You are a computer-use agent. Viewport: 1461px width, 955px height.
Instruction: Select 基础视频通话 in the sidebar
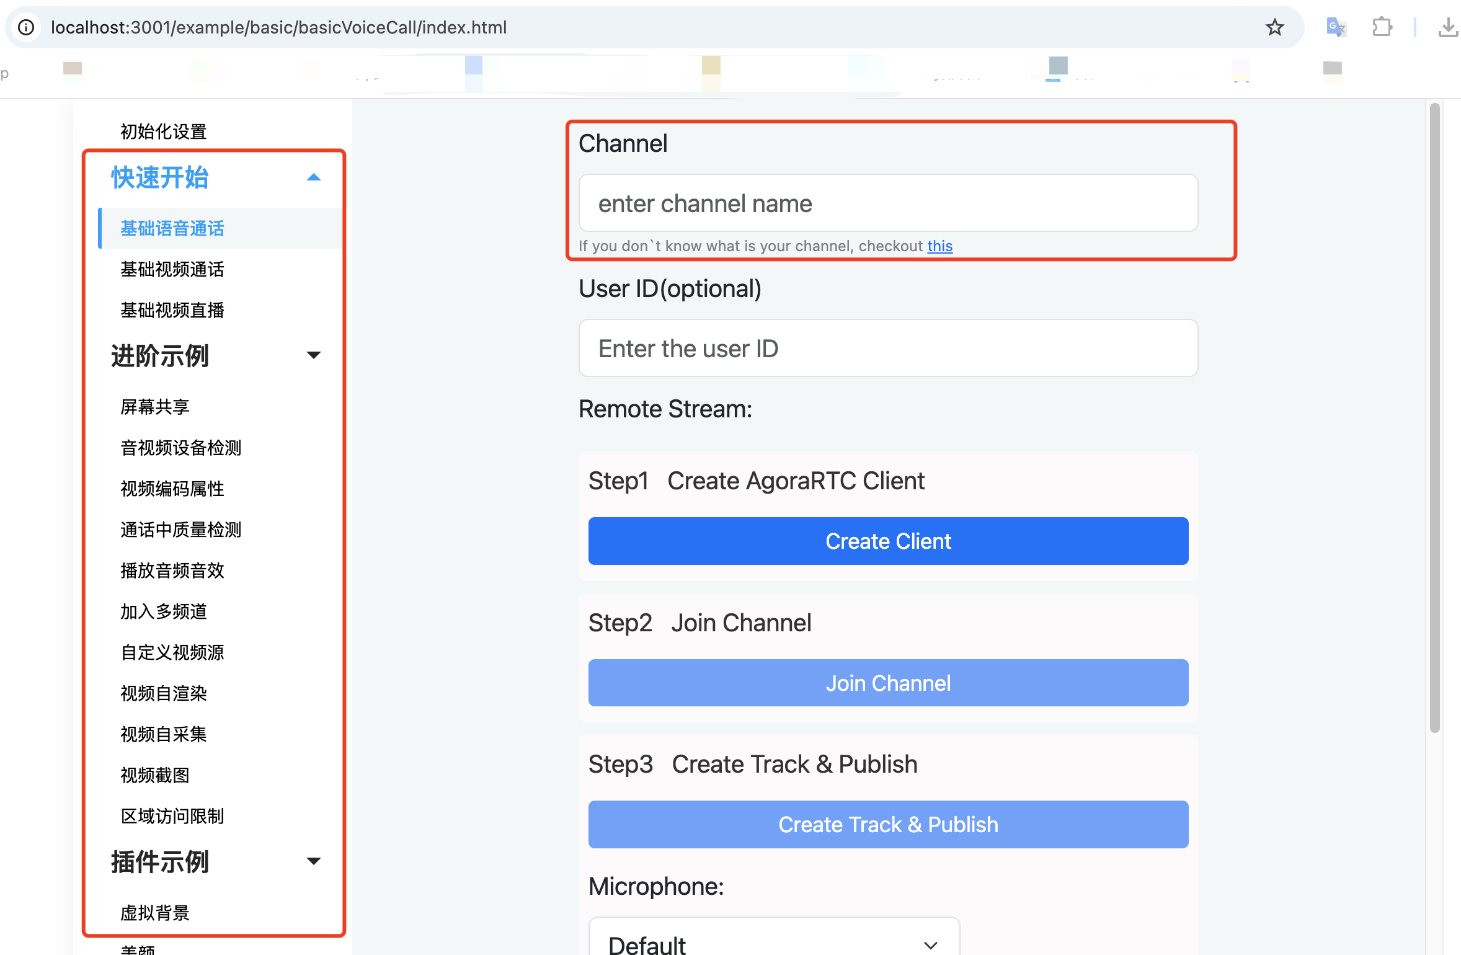[x=172, y=269]
